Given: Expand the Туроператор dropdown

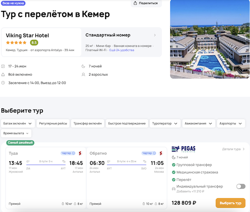Looking at the screenshot, I should (165, 123).
